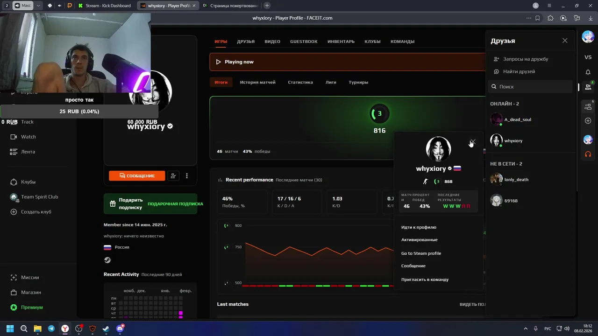The height and width of the screenshot is (336, 598).
Task: Click the orange СООБЩЕНИЕ button
Action: (x=137, y=176)
